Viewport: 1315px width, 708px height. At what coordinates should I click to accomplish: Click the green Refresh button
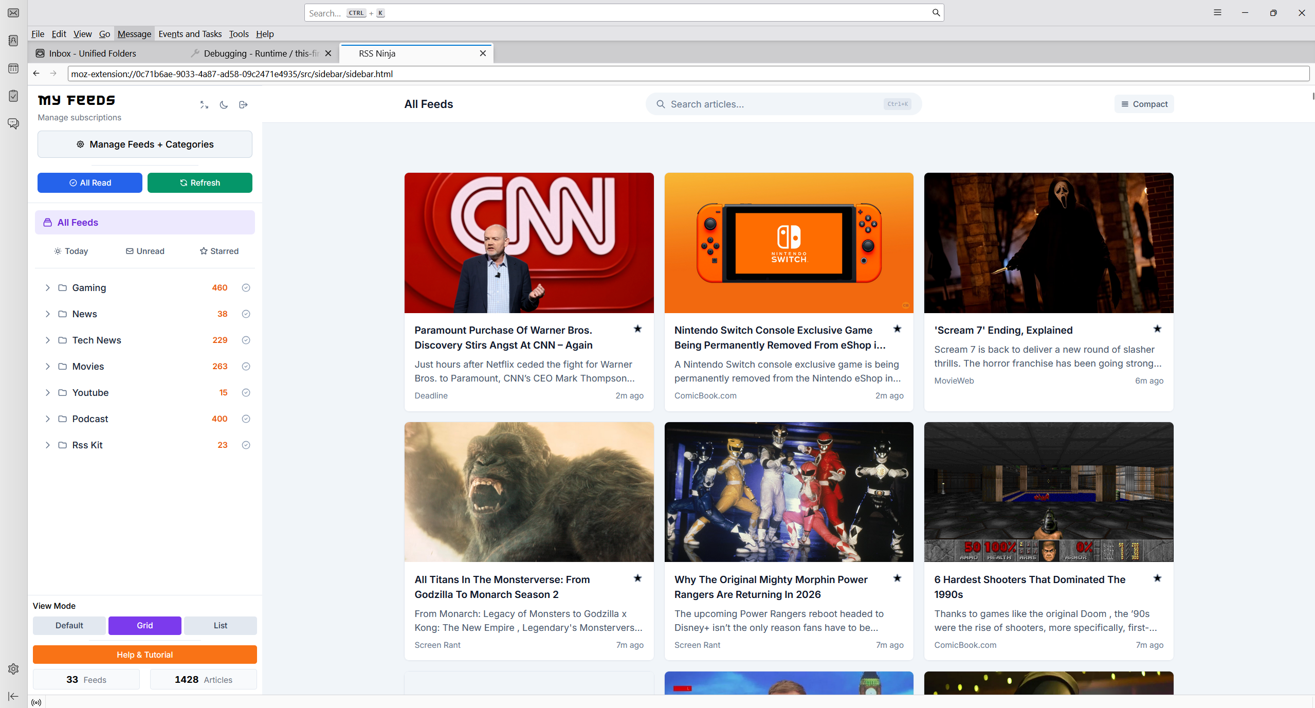(x=199, y=183)
